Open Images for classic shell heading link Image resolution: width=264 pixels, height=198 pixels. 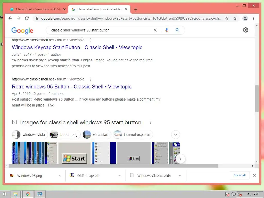(81, 122)
